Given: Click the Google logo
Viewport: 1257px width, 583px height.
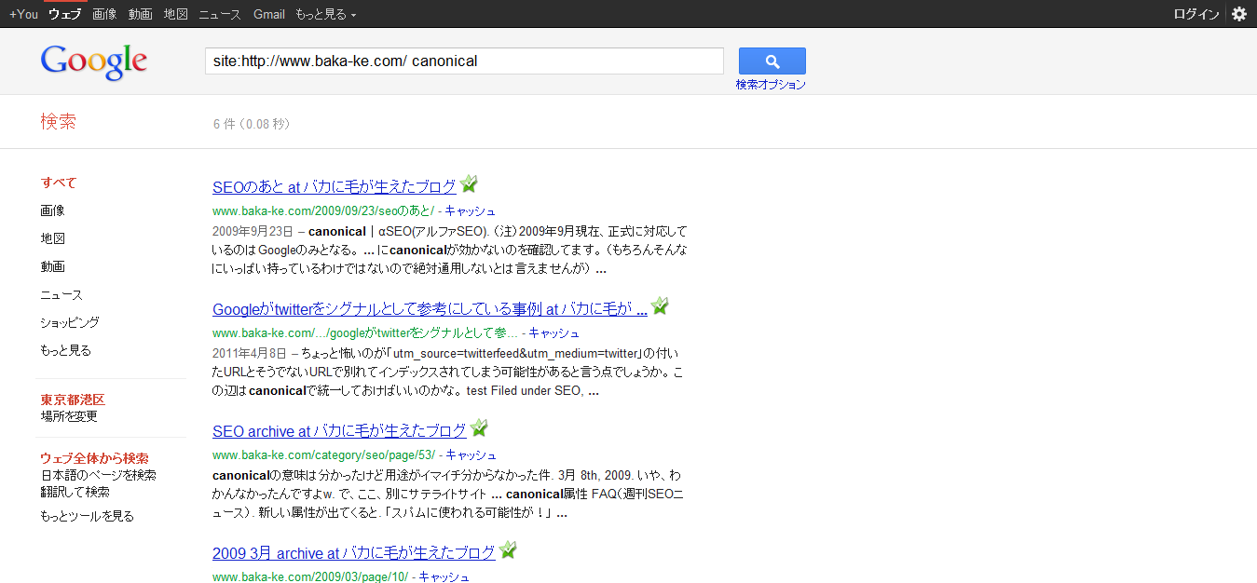Looking at the screenshot, I should 94,61.
